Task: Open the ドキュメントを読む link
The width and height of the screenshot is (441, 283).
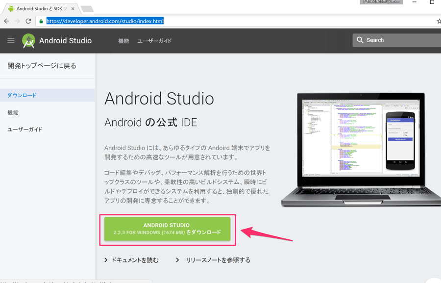Action: [135, 260]
